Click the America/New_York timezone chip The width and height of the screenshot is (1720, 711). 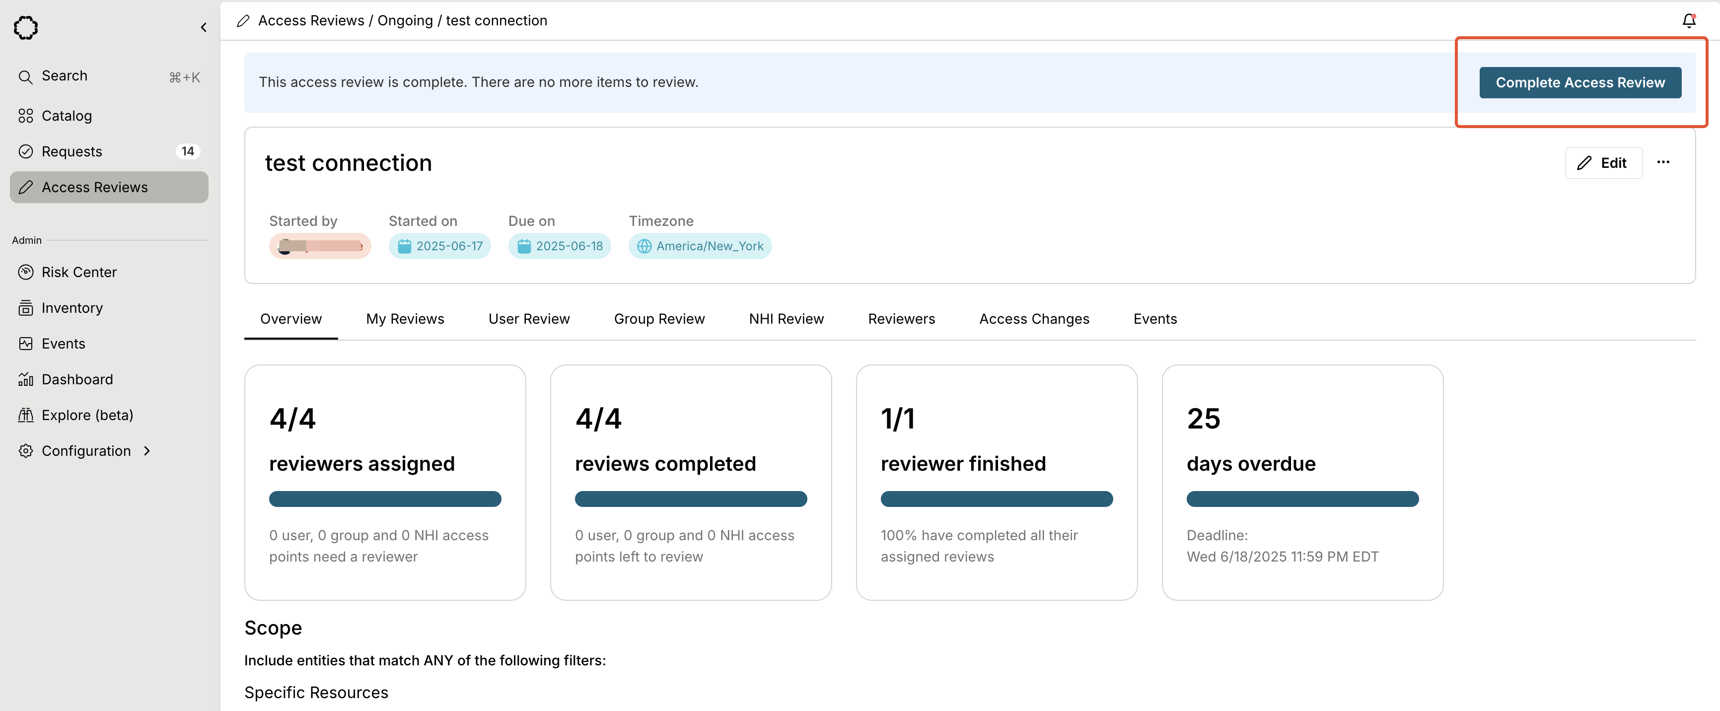coord(700,246)
